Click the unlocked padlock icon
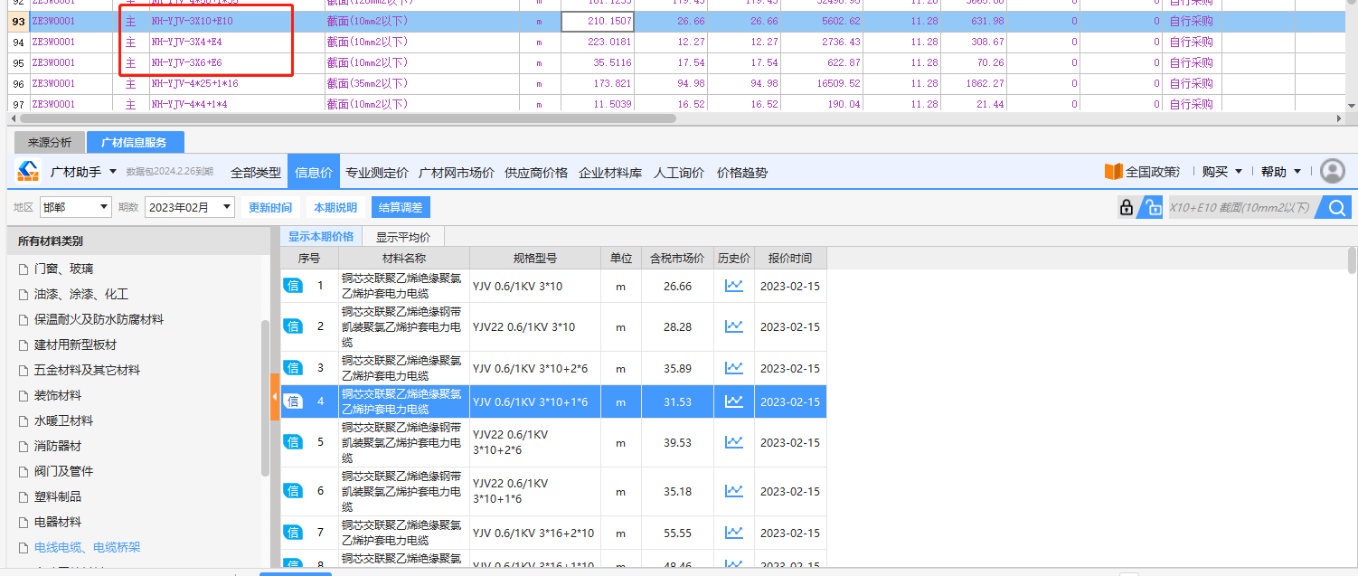1358x576 pixels. 1150,207
